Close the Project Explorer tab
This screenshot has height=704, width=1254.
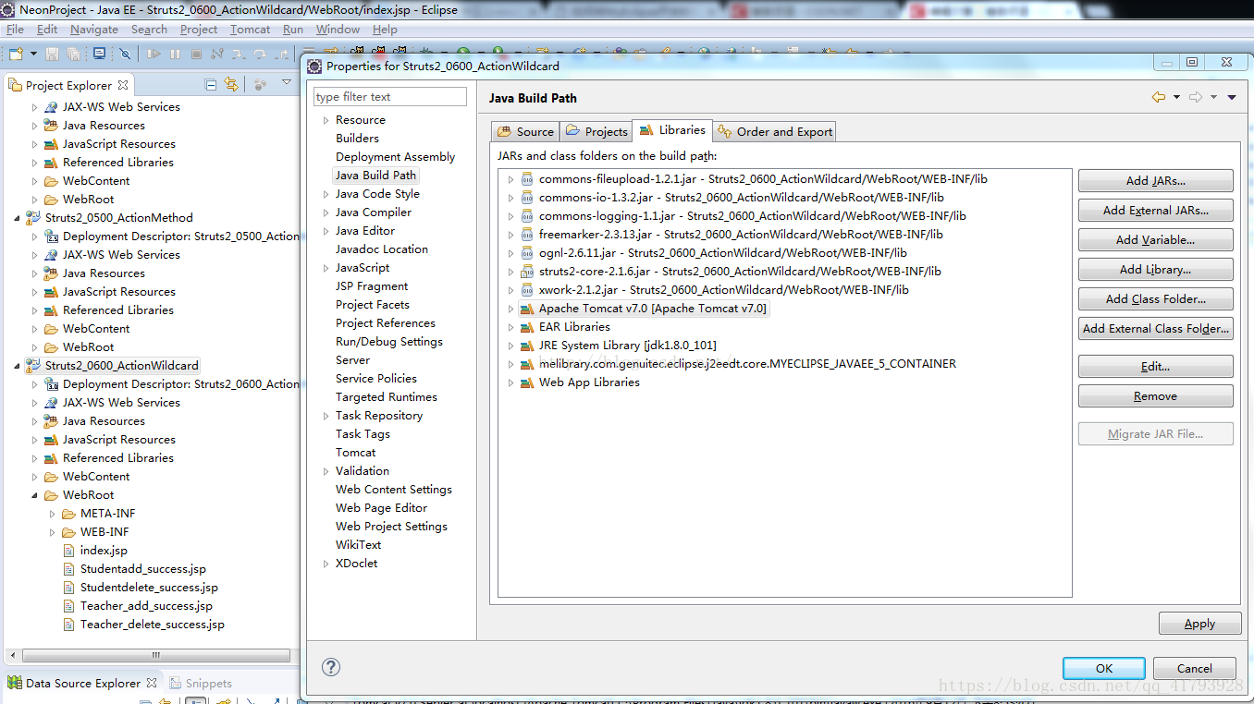click(123, 84)
